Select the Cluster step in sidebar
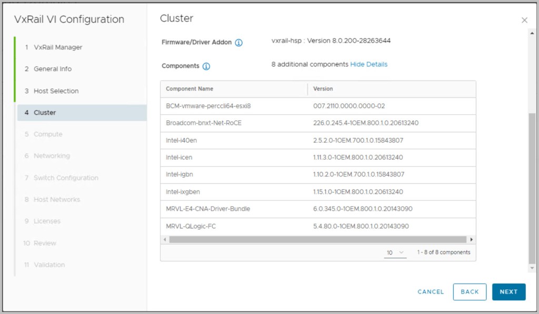Viewport: 539px width, 314px height. point(45,113)
